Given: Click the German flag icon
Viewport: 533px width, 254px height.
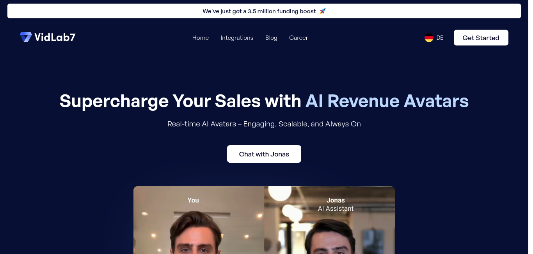Looking at the screenshot, I should 429,38.
